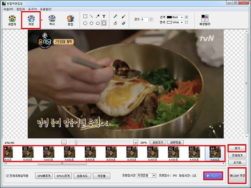
Task: Select frame 59 thumbnail
Action: coord(111,152)
